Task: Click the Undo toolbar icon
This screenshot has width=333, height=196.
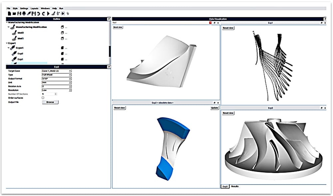Action: (x=38, y=14)
